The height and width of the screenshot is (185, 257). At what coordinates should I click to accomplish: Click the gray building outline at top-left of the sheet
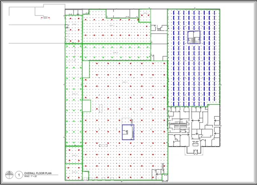(37, 10)
